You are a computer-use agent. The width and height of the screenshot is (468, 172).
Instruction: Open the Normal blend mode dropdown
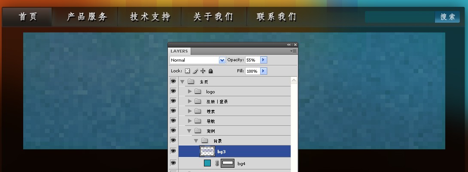[x=222, y=60]
